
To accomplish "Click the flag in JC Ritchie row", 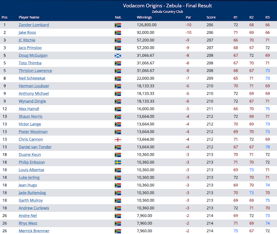I will tap(118, 41).
